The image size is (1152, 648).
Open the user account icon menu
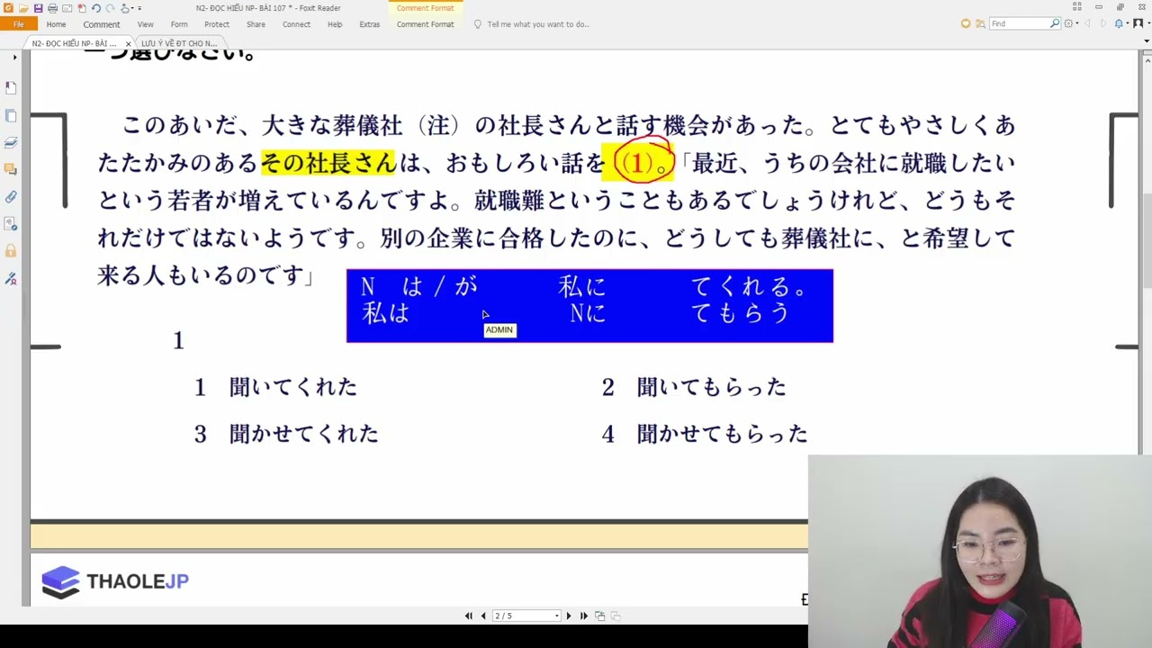pos(1138,23)
